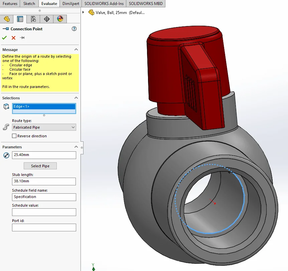Click the Port id text field
The image size is (288, 271).
coord(44,227)
